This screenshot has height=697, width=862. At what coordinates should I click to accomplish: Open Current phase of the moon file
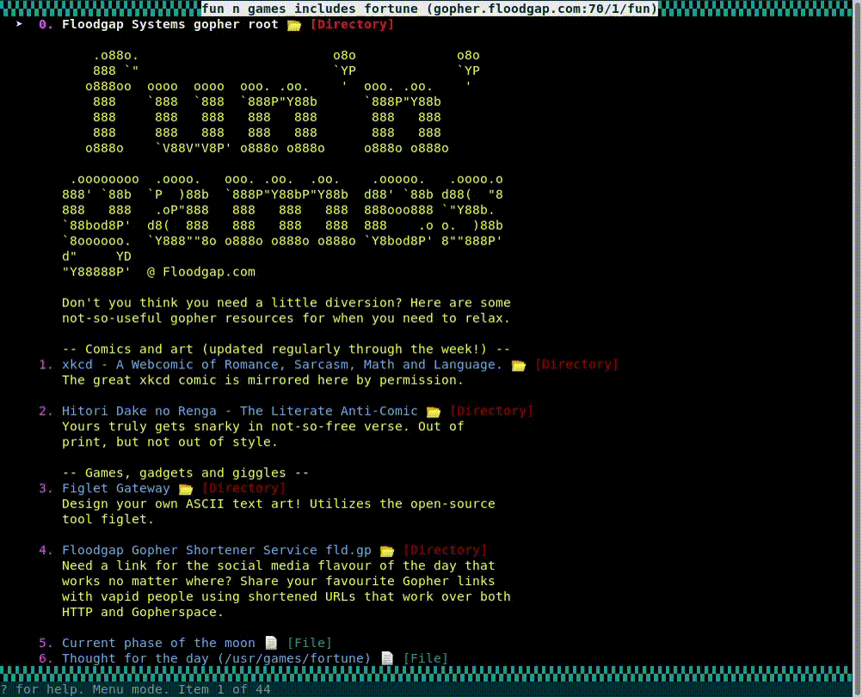[158, 643]
